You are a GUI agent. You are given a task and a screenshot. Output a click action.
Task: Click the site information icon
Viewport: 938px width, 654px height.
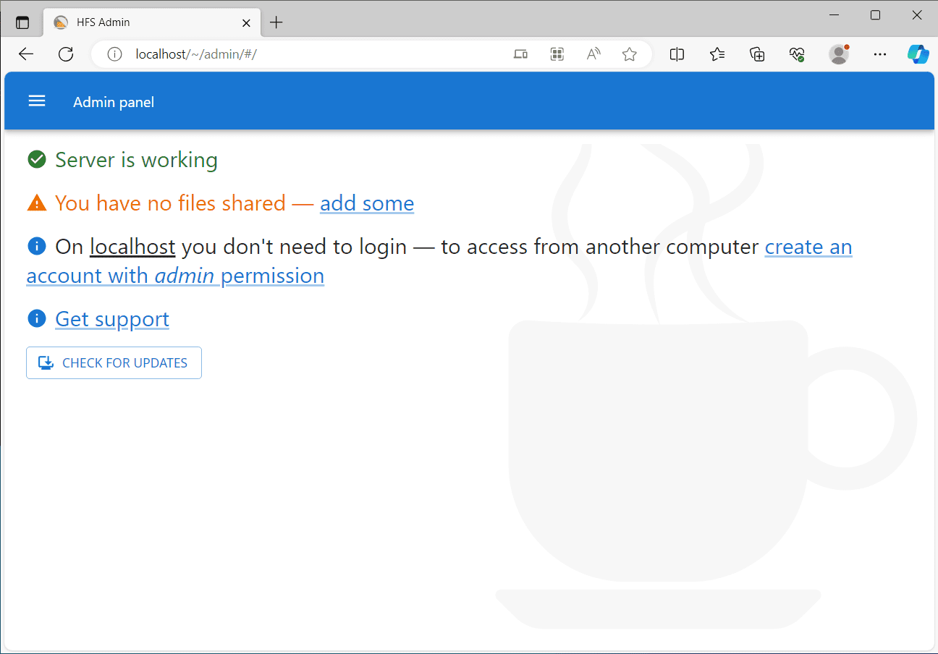click(114, 54)
